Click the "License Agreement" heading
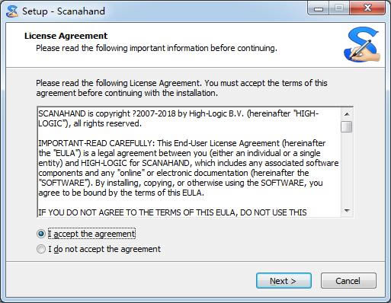The width and height of the screenshot is (391, 303). [x=66, y=36]
